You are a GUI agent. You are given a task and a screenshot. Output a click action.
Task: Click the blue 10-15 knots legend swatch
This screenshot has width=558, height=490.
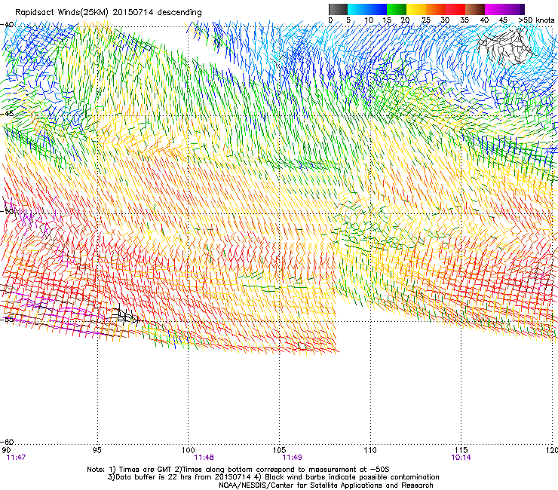[377, 9]
